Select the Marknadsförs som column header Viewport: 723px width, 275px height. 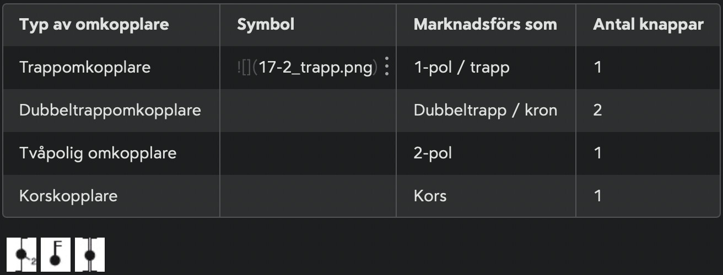pyautogui.click(x=486, y=25)
